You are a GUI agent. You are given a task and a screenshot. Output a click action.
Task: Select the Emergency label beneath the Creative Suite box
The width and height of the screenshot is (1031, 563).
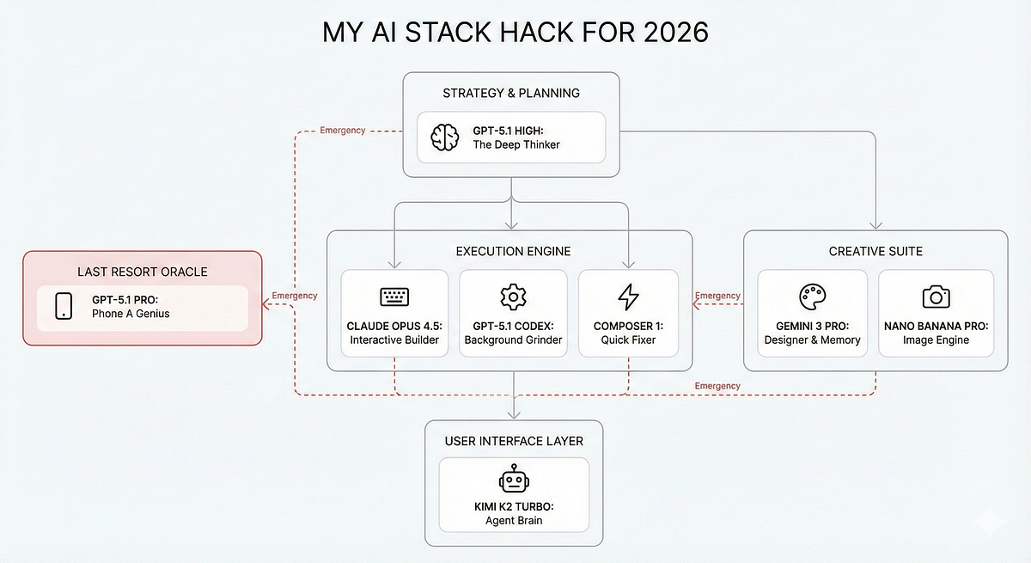[x=717, y=386]
